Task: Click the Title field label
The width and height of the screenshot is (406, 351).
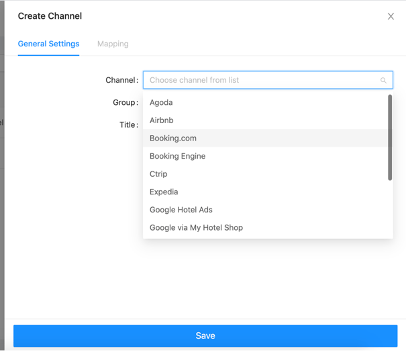Action: (129, 125)
